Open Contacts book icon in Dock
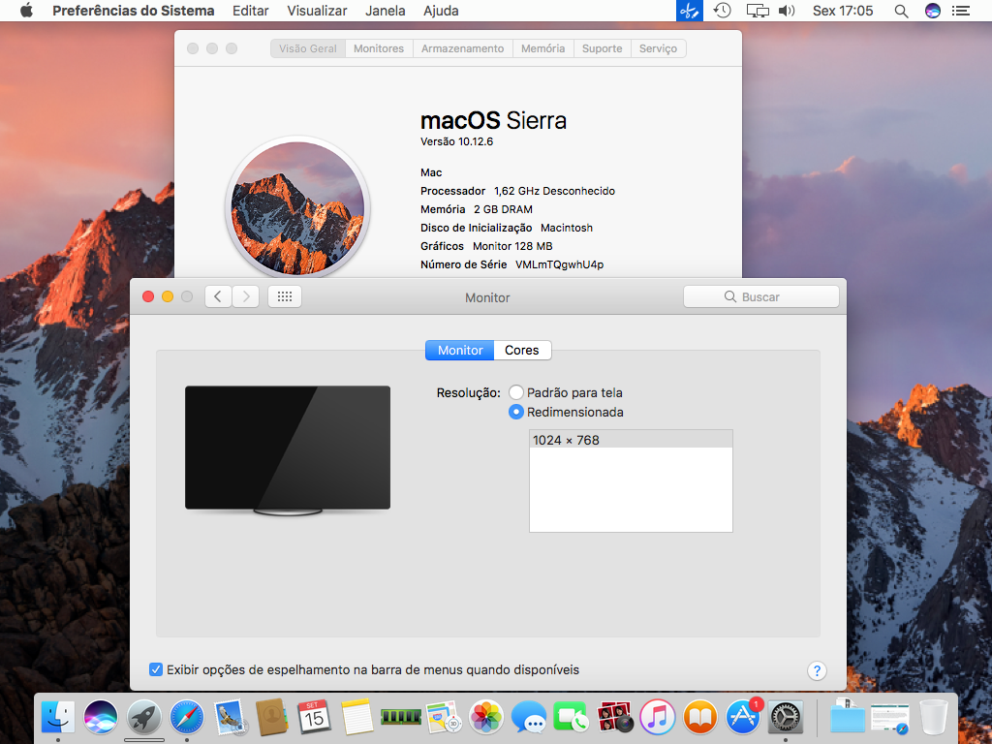The image size is (992, 744). point(272,718)
